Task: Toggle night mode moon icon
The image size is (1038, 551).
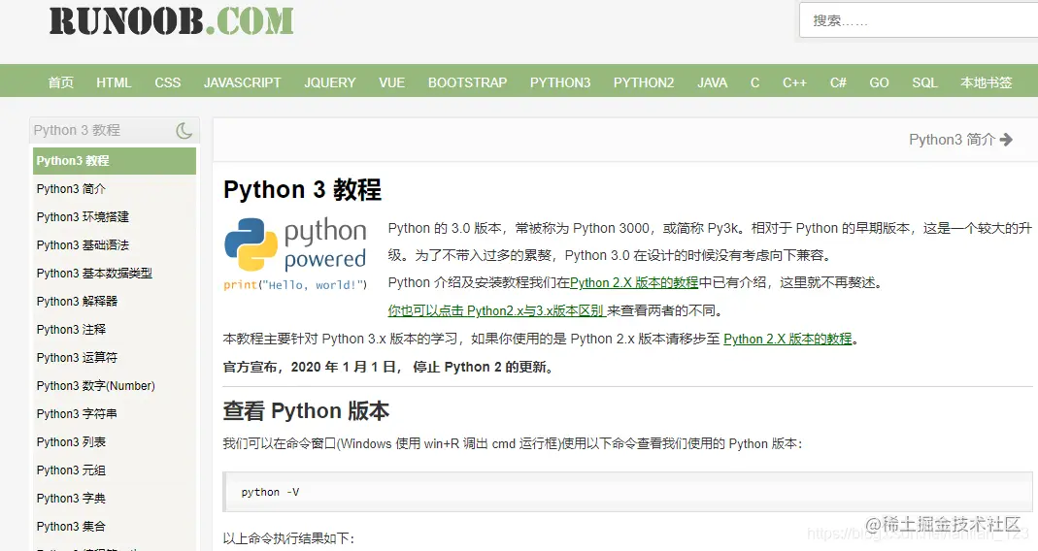Action: pyautogui.click(x=184, y=130)
